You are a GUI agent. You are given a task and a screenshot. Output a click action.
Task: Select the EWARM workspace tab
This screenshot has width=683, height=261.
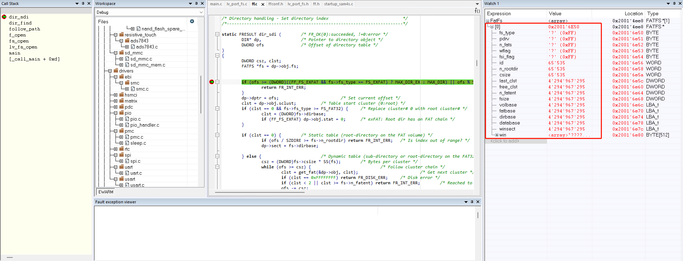point(106,192)
